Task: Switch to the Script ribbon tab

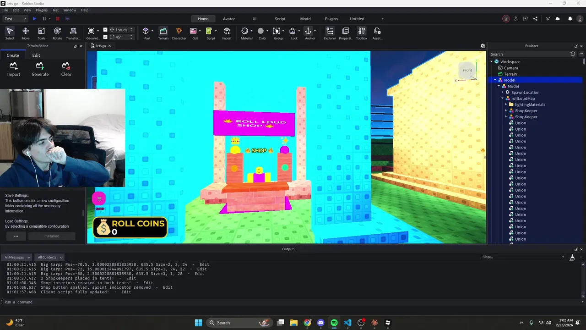Action: click(280, 19)
